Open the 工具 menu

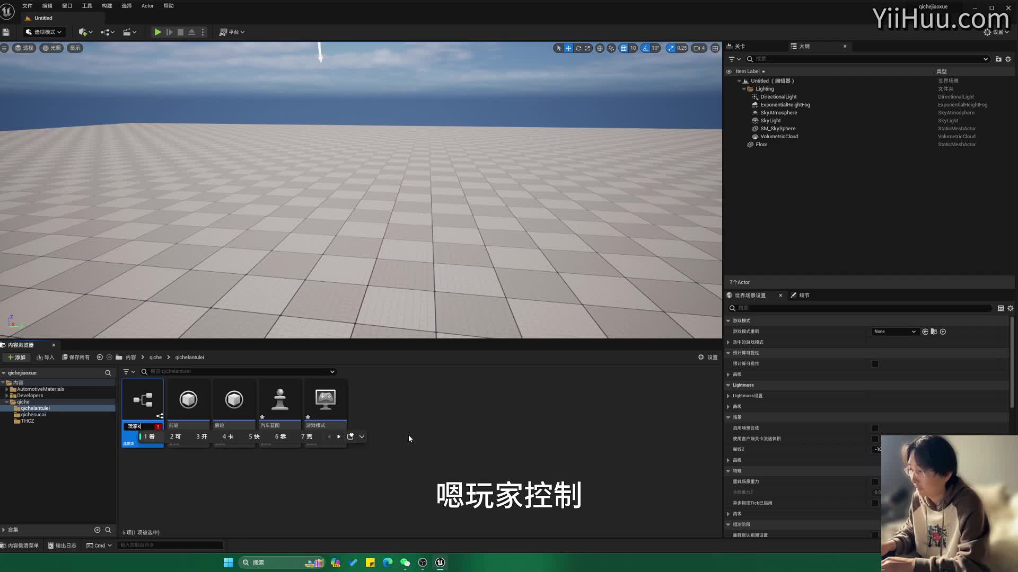point(87,6)
